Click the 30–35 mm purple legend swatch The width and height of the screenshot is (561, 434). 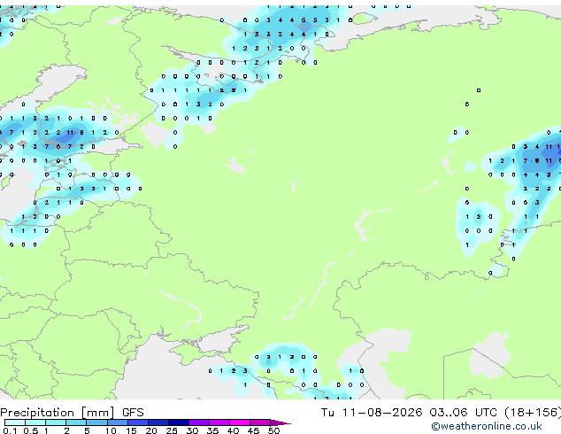click(x=199, y=422)
